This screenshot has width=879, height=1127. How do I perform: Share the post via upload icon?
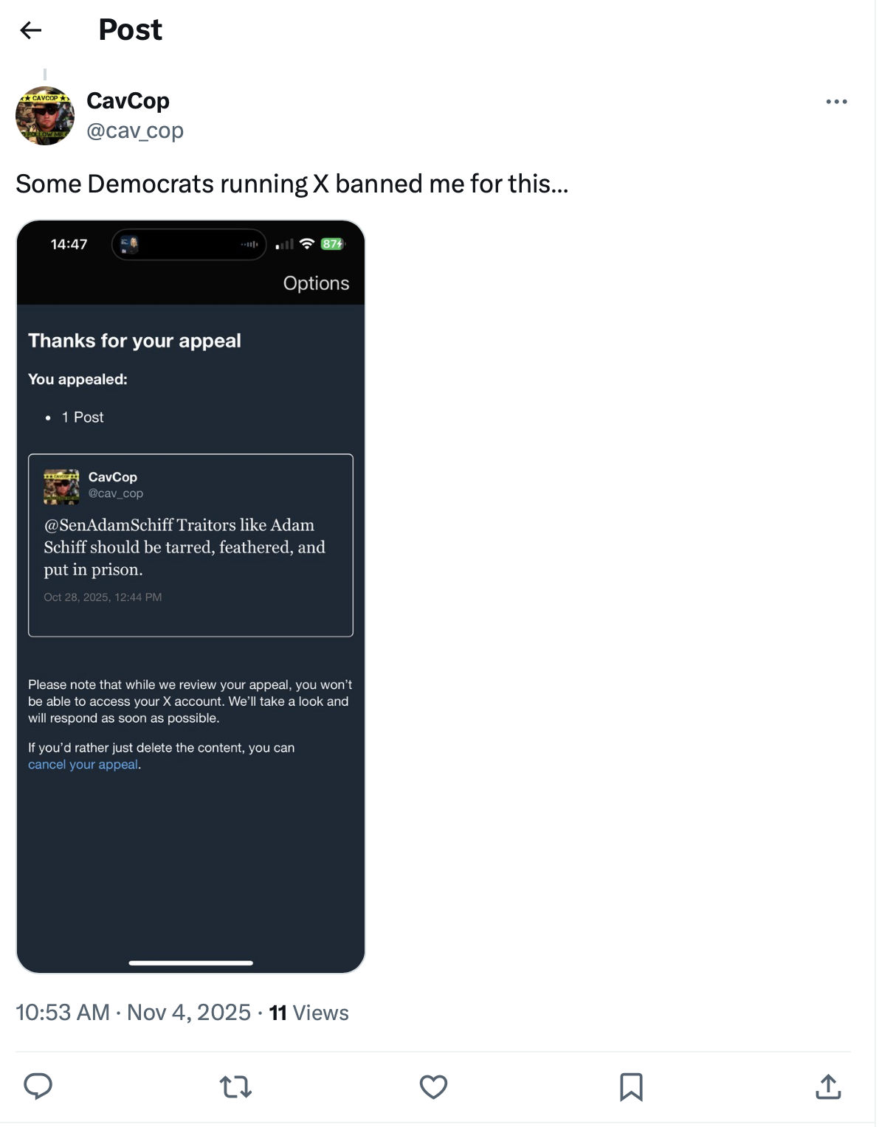point(828,1086)
